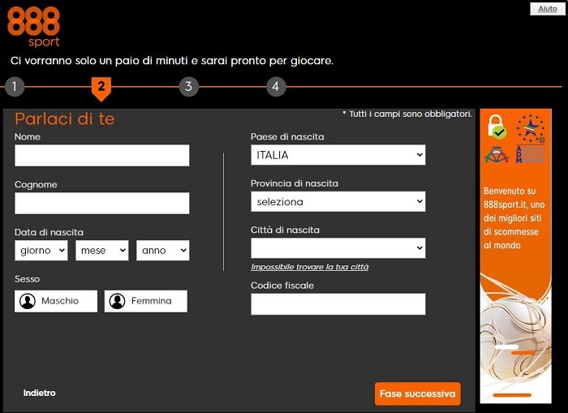
Task: Click the Maschio avatar icon
Action: click(28, 301)
